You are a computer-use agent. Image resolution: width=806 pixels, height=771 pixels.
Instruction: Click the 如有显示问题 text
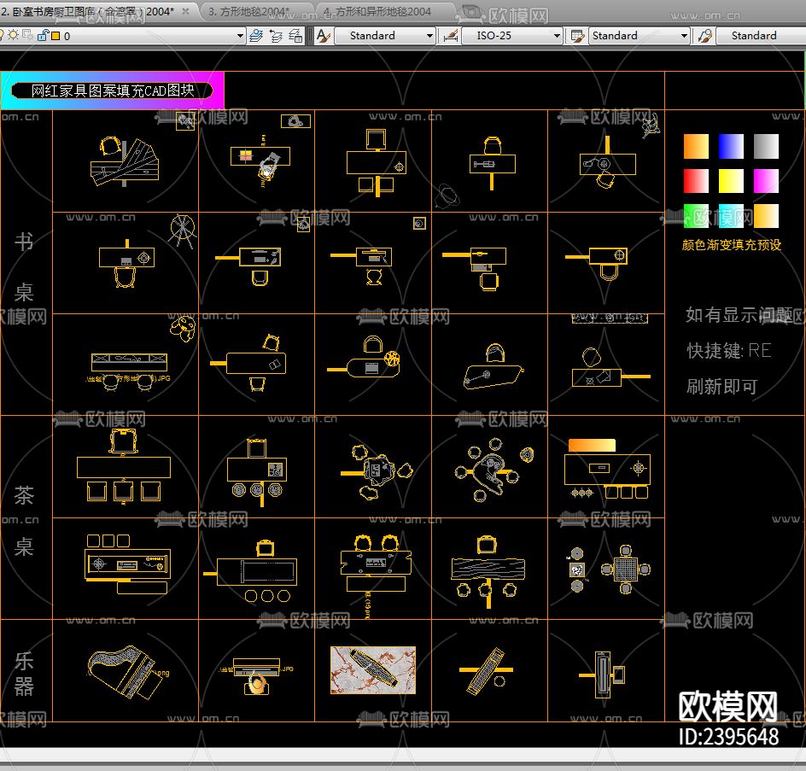740,314
